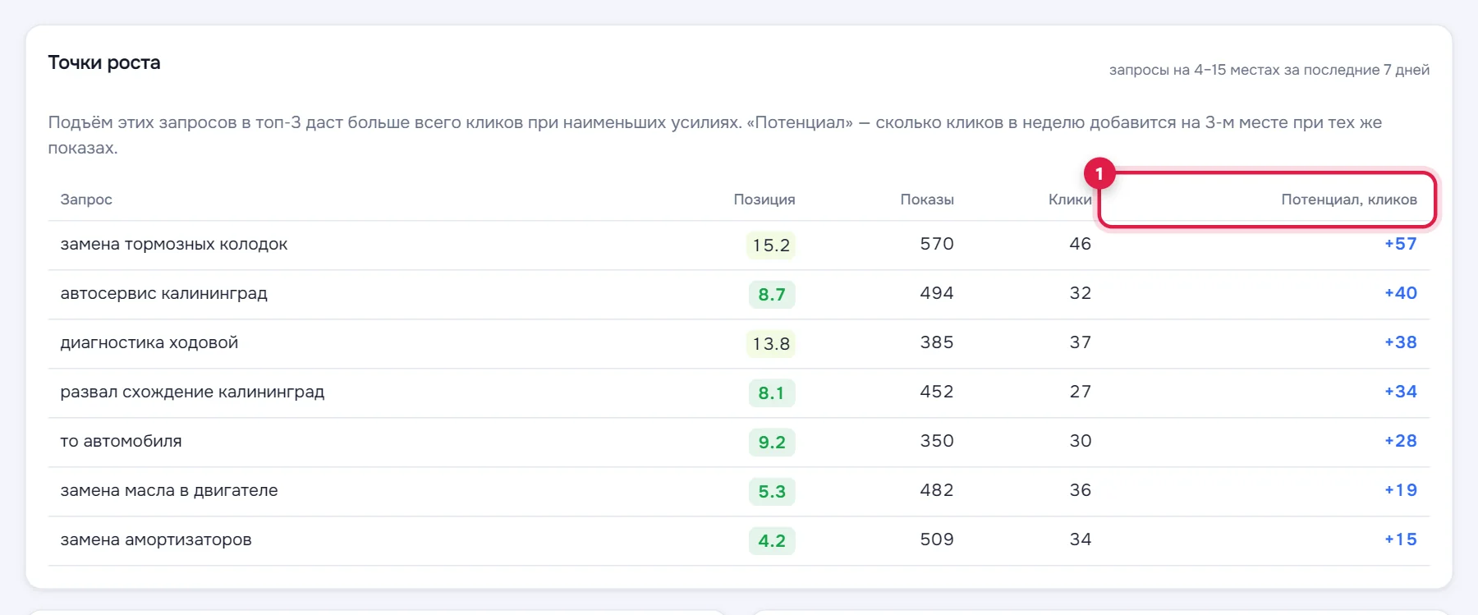Select the query «диагностика ходовой»
This screenshot has width=1478, height=615.
click(x=149, y=343)
